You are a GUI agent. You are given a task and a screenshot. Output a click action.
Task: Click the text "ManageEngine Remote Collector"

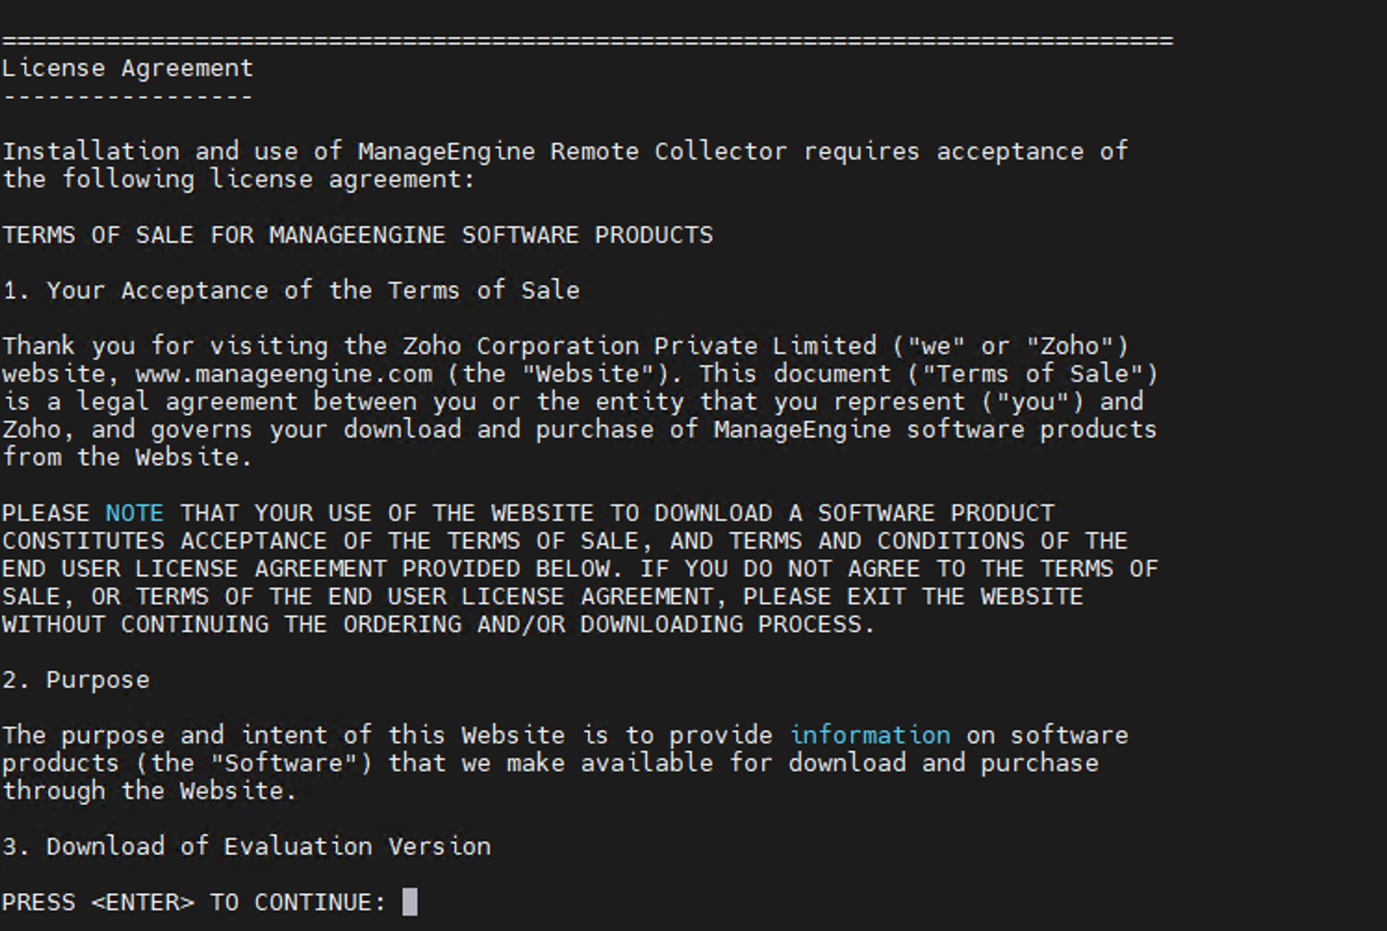point(572,151)
